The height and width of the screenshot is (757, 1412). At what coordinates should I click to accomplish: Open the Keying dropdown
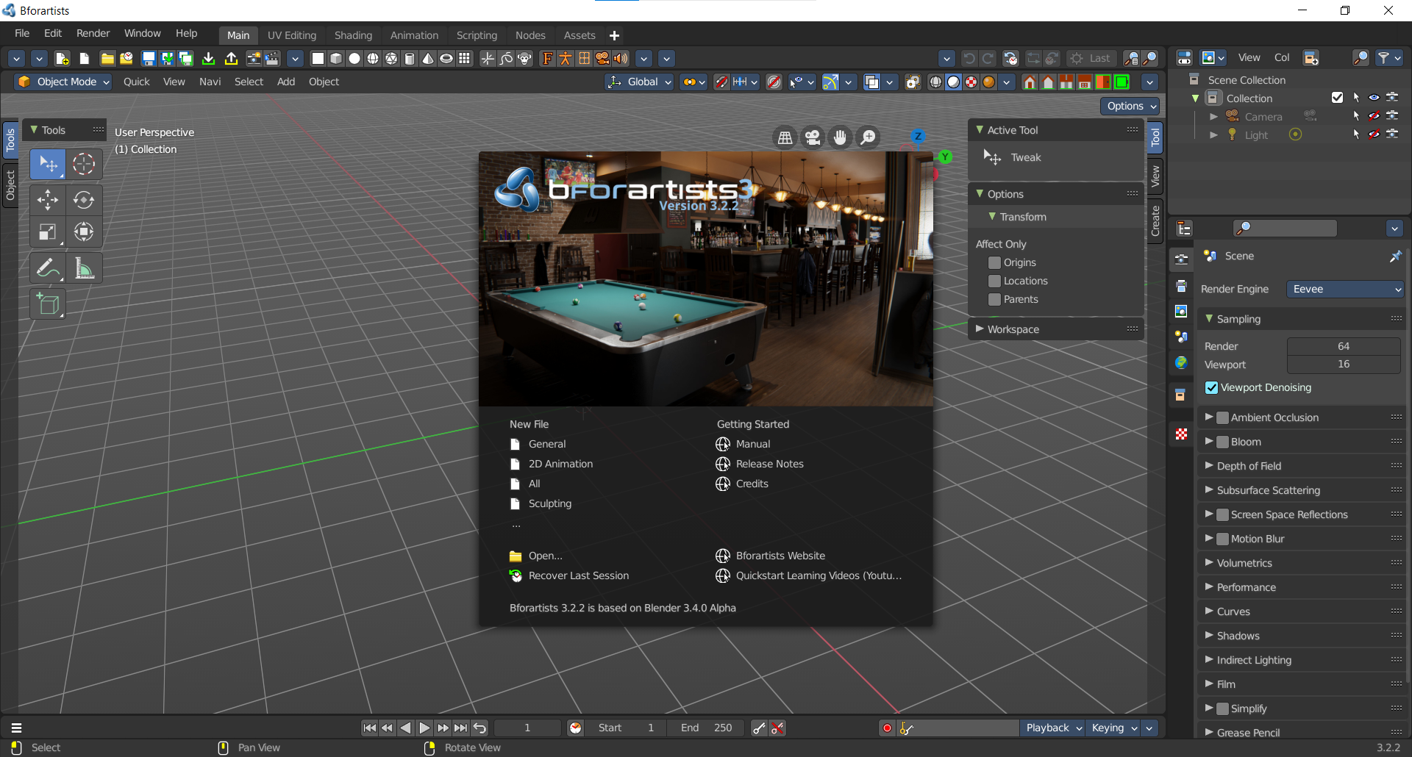click(x=1113, y=728)
